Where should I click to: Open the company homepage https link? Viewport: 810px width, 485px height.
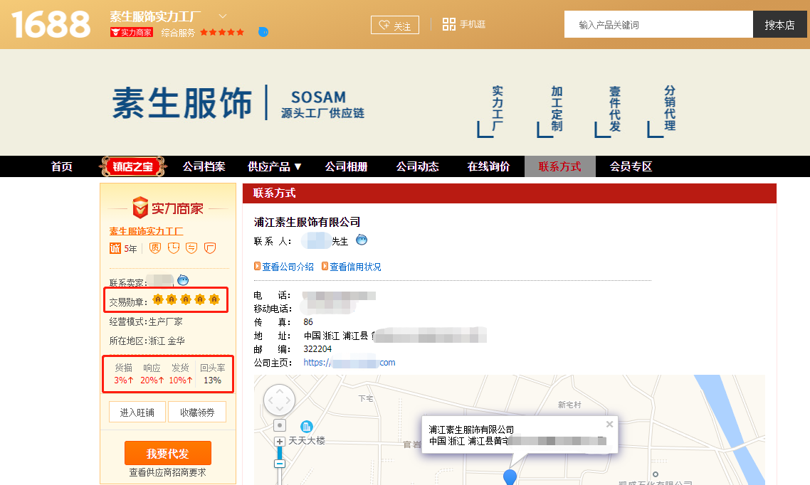349,363
